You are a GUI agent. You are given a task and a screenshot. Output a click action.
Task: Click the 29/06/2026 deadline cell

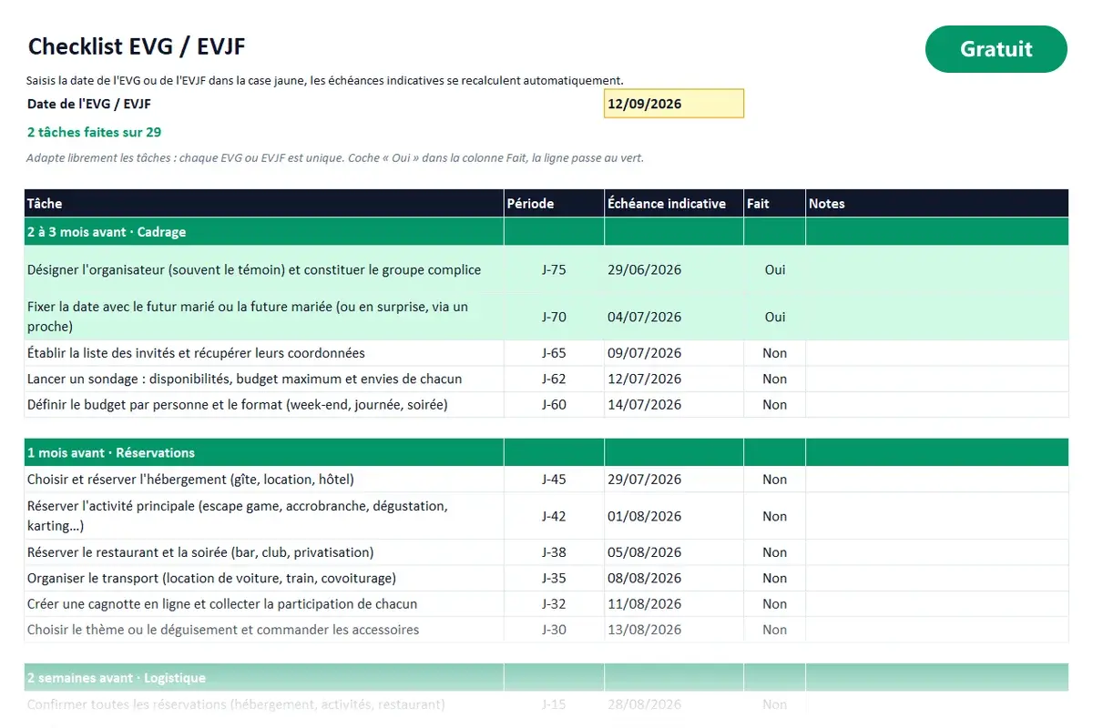674,269
